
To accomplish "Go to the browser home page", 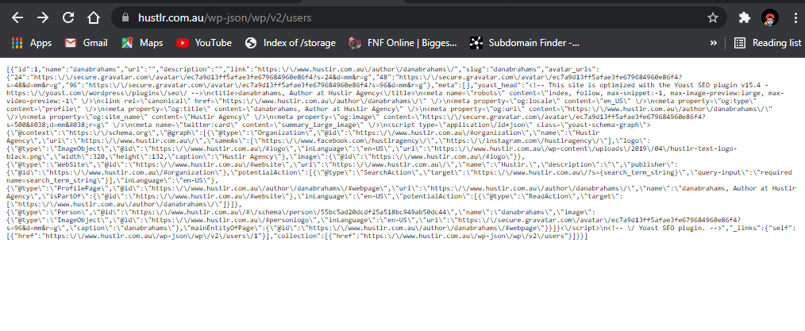I will pos(94,17).
